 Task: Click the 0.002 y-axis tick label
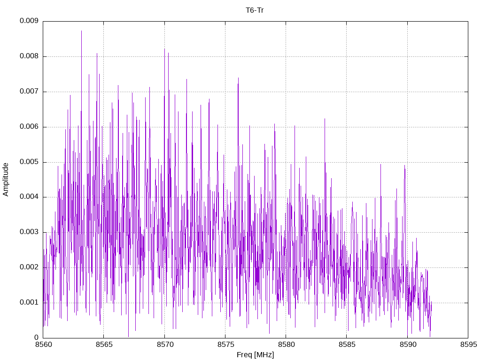point(29,267)
